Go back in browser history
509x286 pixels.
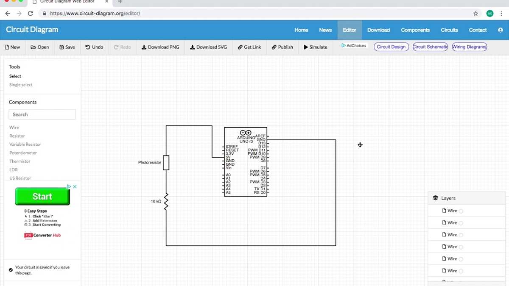pos(8,14)
